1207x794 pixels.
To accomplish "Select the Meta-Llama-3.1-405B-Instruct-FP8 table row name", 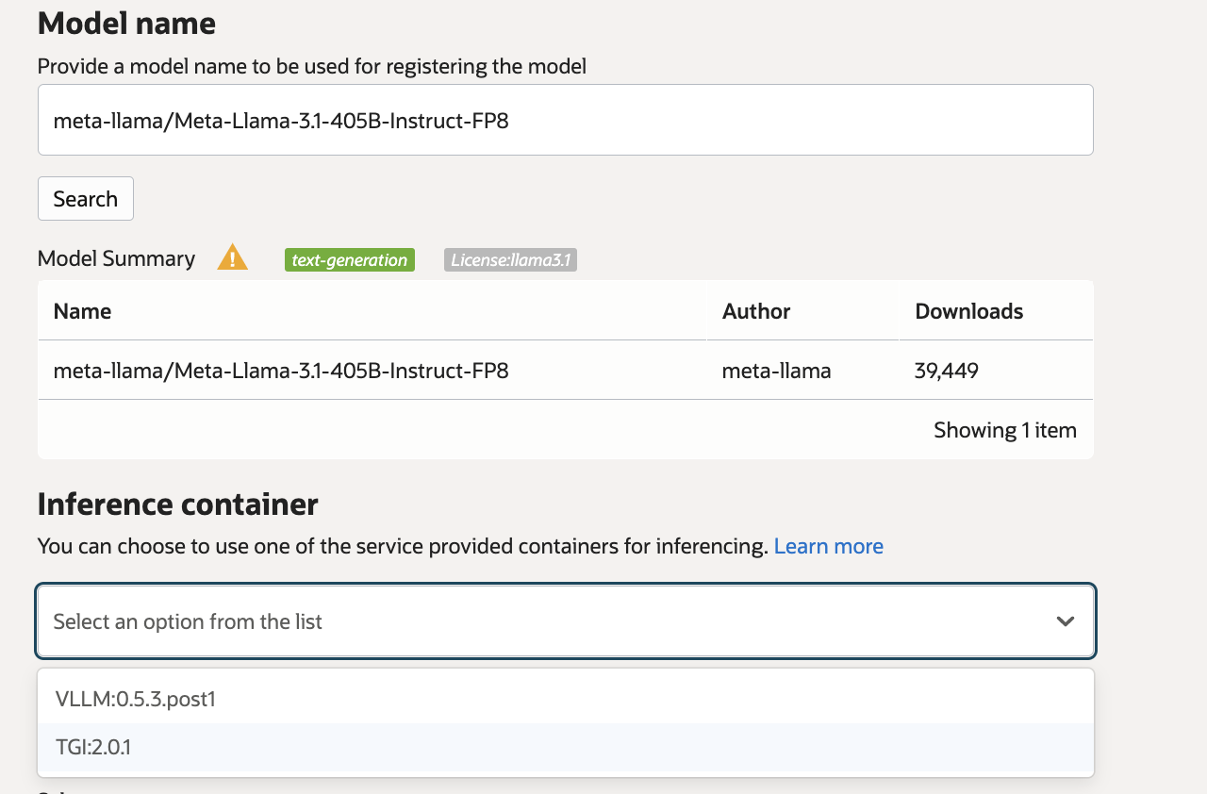I will pyautogui.click(x=281, y=371).
